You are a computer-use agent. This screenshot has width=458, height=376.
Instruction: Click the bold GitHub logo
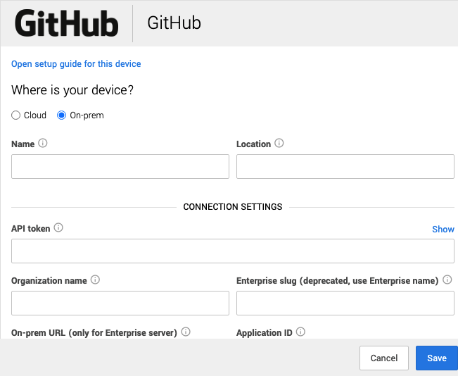tap(67, 23)
